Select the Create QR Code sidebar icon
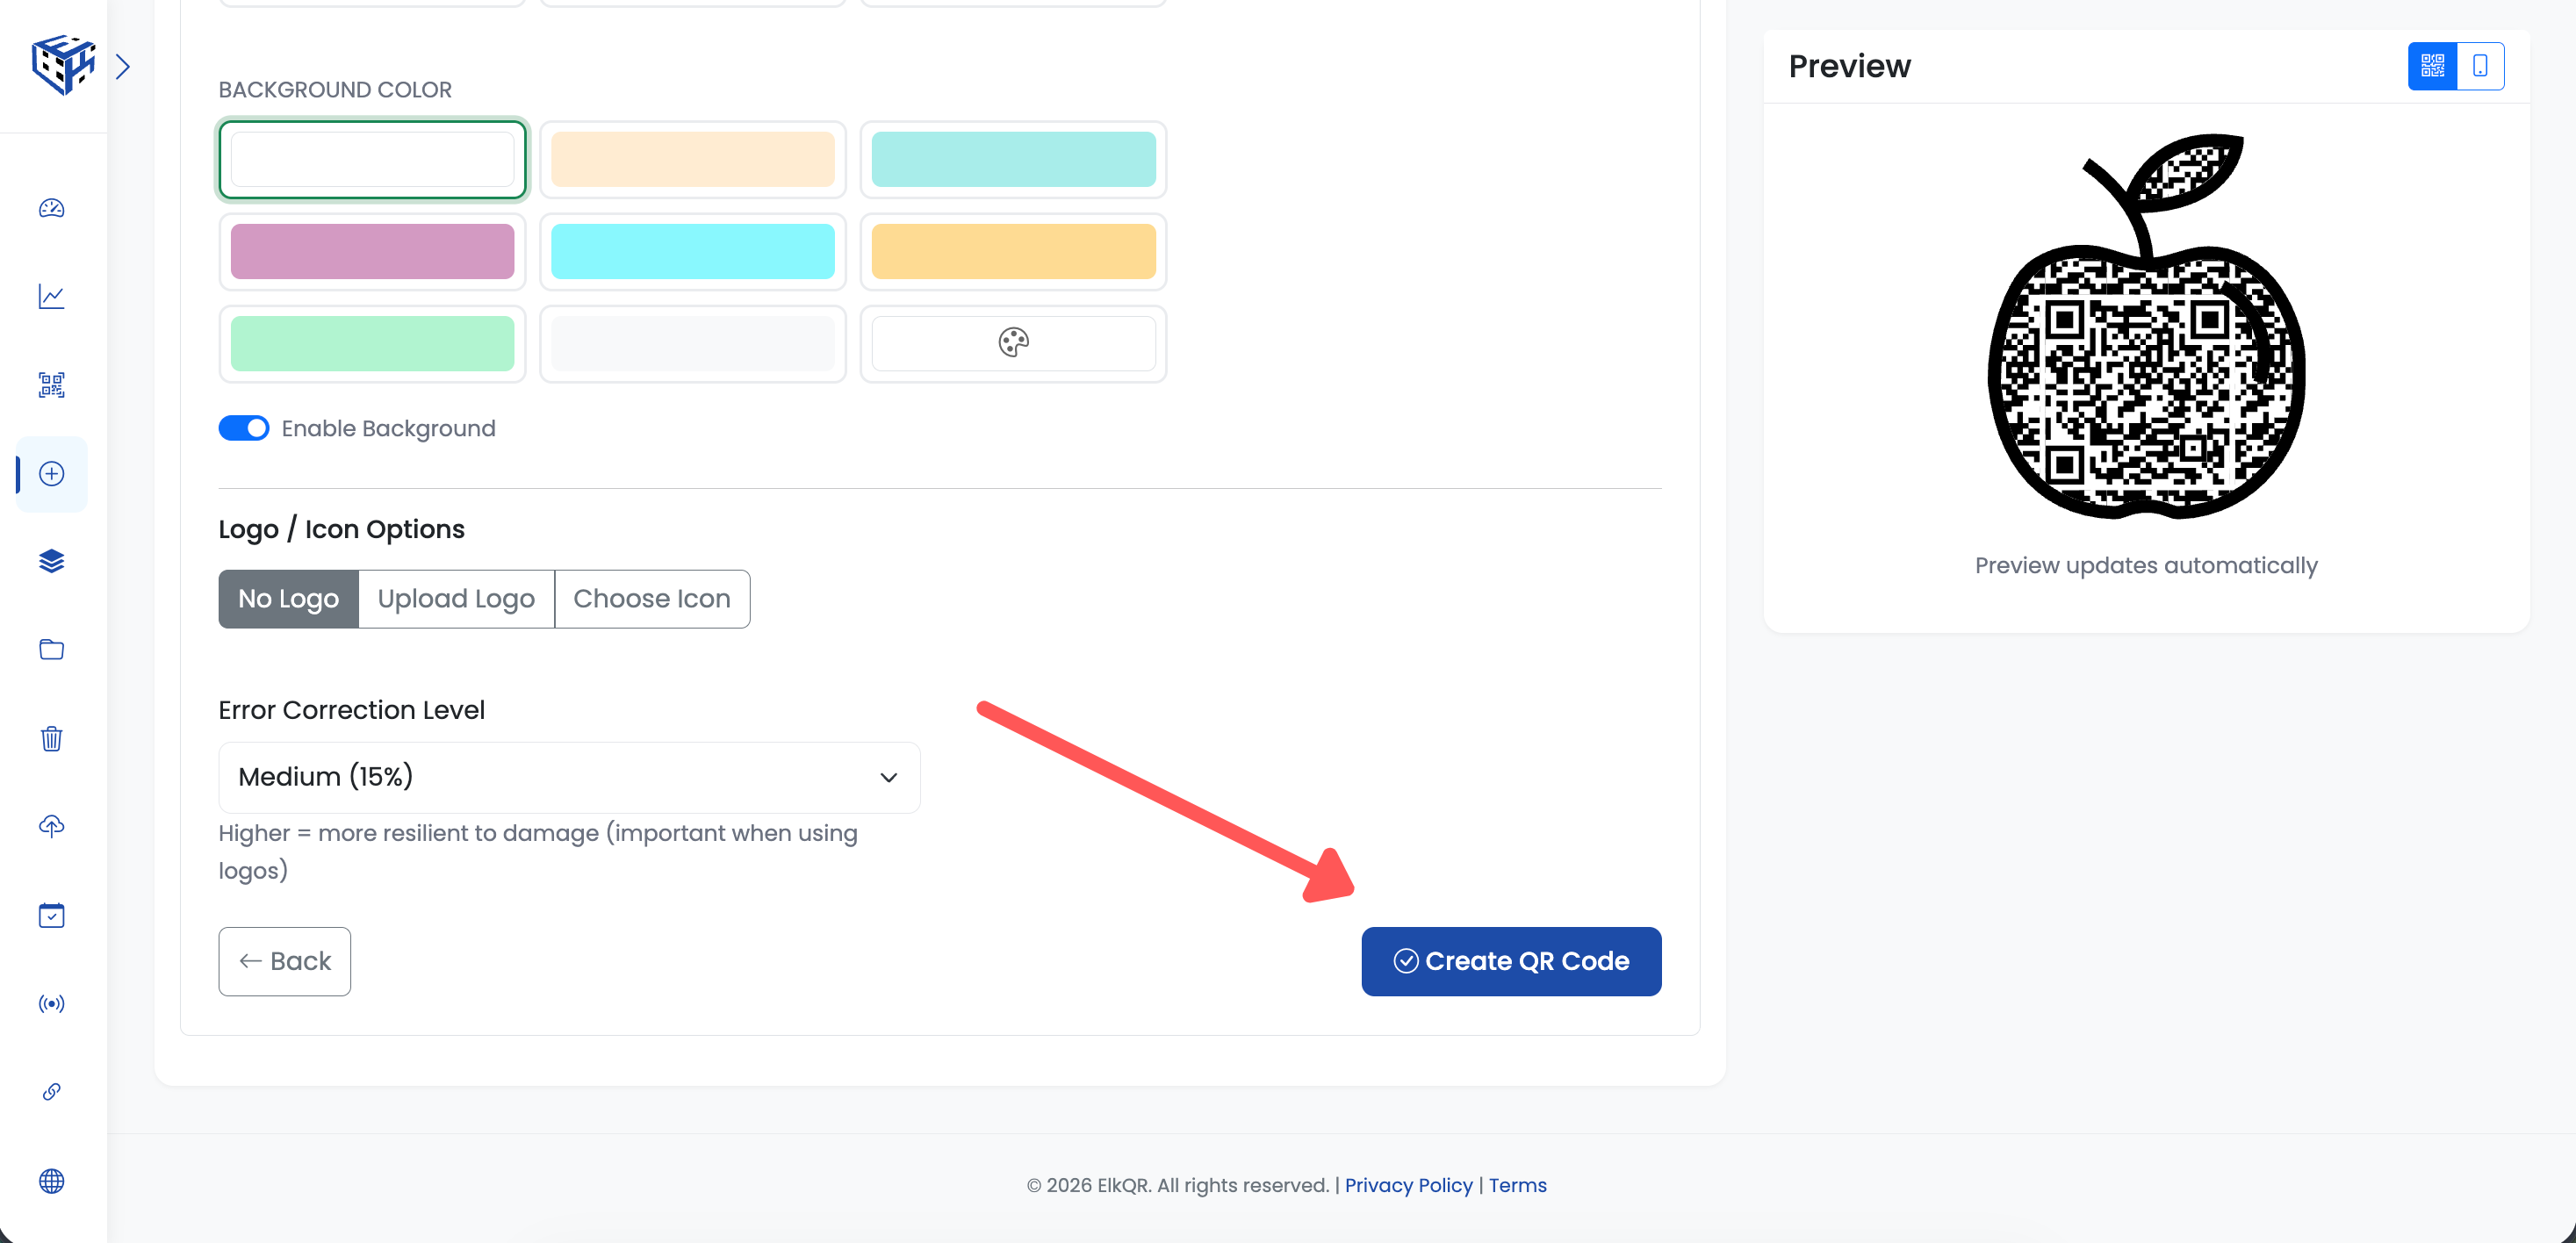This screenshot has width=2576, height=1243. pos(51,474)
